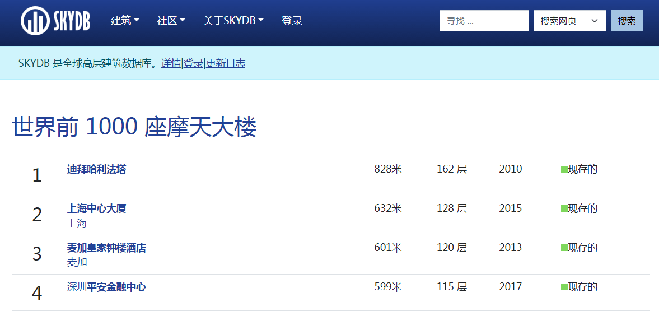
Task: Click the green status square for 迪拜哈利法塔
Action: click(x=564, y=169)
